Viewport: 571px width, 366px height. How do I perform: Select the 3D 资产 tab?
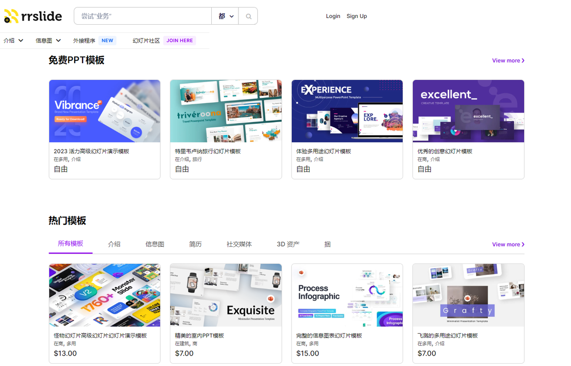(288, 244)
